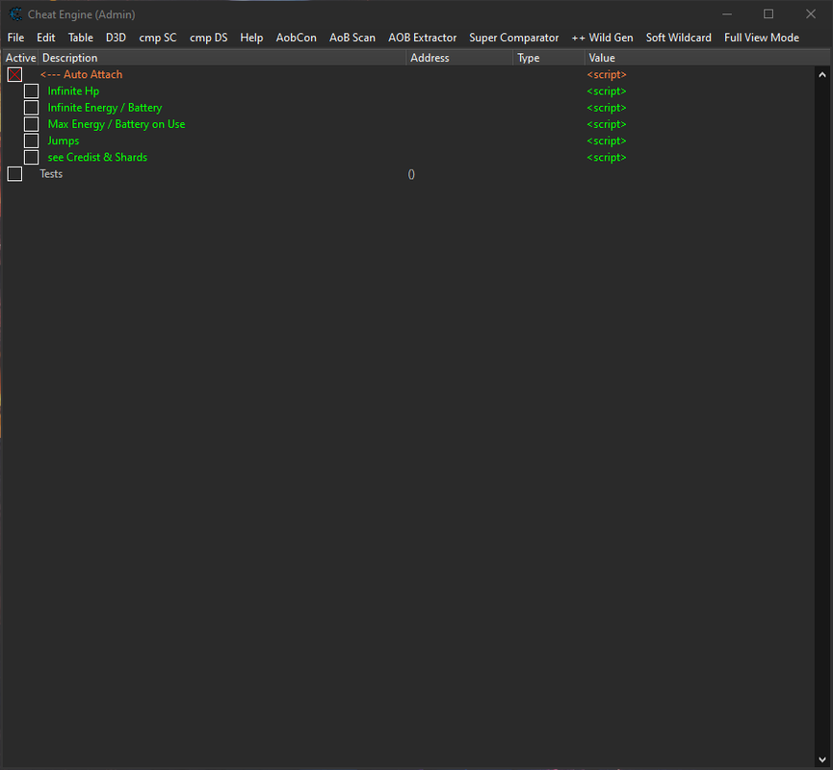Select the 'Jumps' entry text
The height and width of the screenshot is (770, 833).
tap(64, 141)
